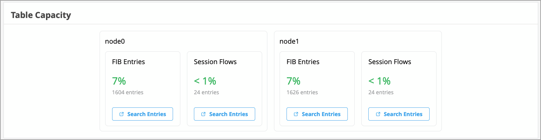Screen dimensions: 541x140
Task: Select the node1 card title
Action: coord(289,41)
